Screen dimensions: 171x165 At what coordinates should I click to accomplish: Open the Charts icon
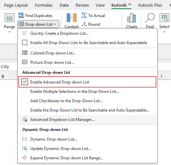pos(132,18)
